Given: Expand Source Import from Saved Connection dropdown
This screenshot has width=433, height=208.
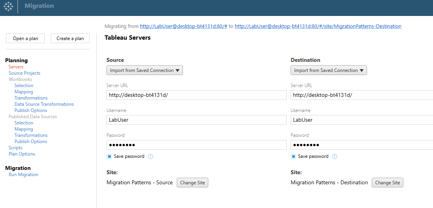Looking at the screenshot, I should (145, 70).
